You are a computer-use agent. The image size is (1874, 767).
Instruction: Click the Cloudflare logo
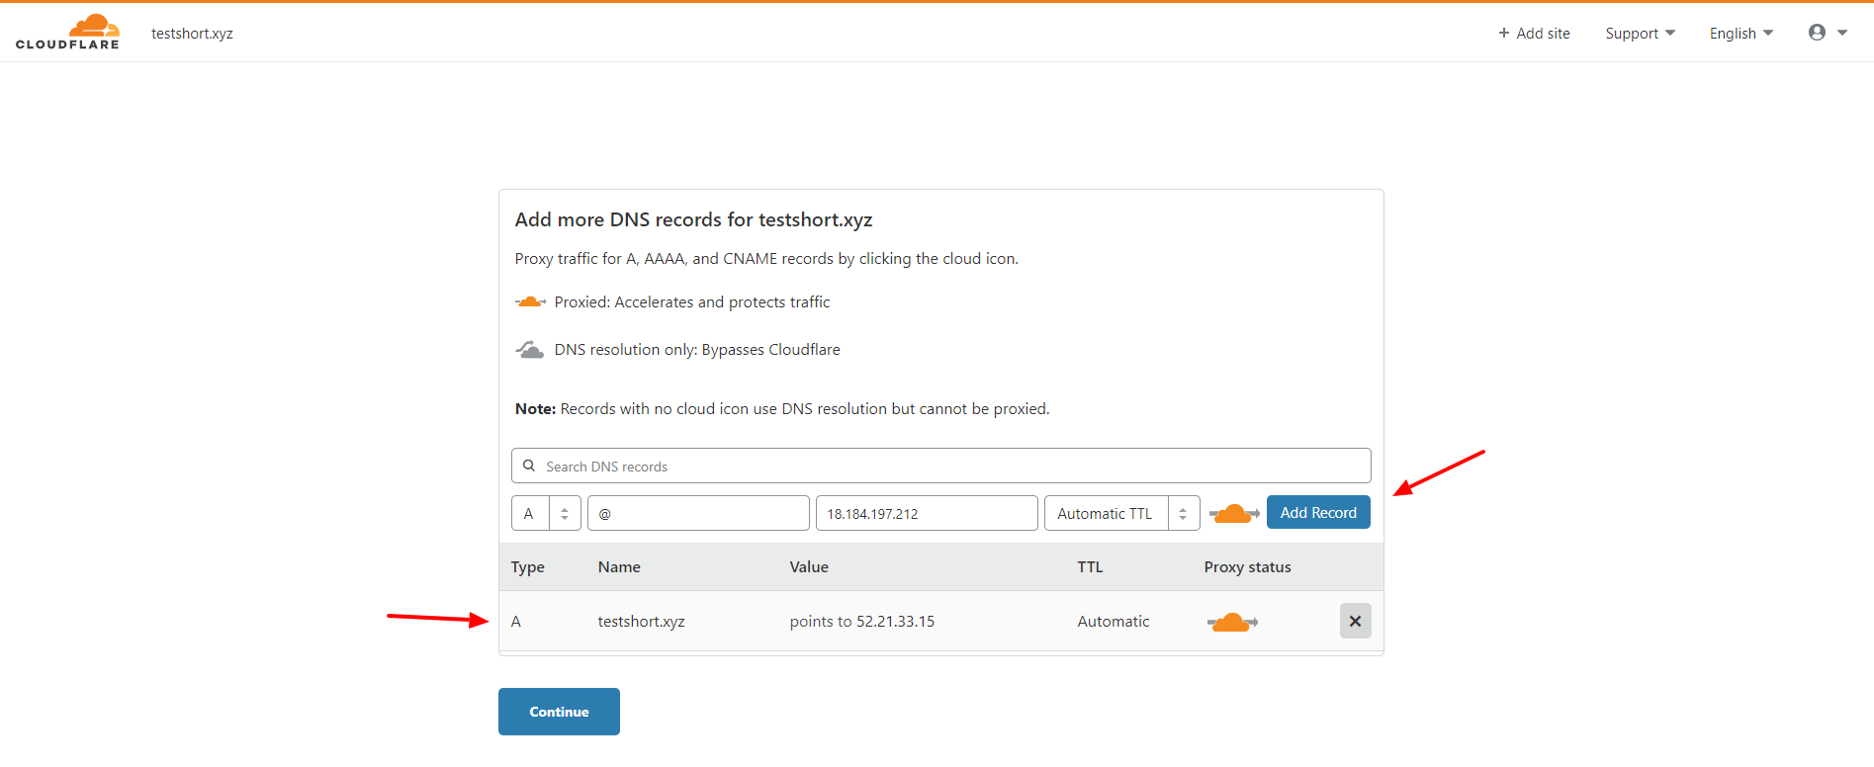point(67,32)
